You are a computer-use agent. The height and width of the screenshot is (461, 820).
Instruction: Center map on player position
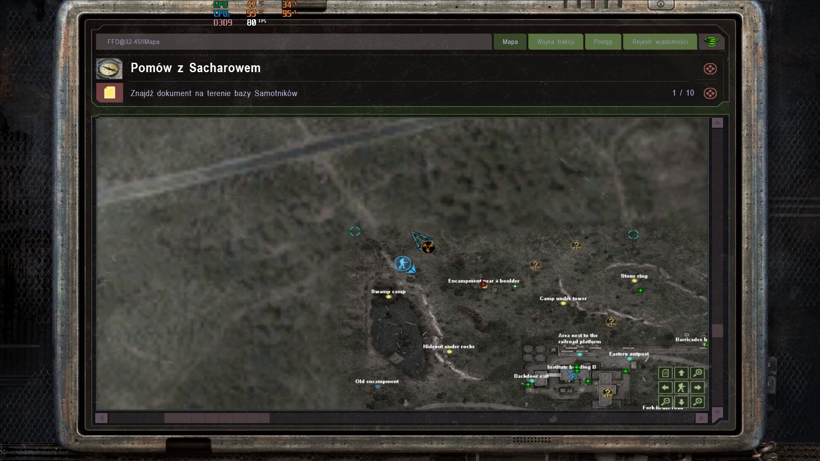681,388
